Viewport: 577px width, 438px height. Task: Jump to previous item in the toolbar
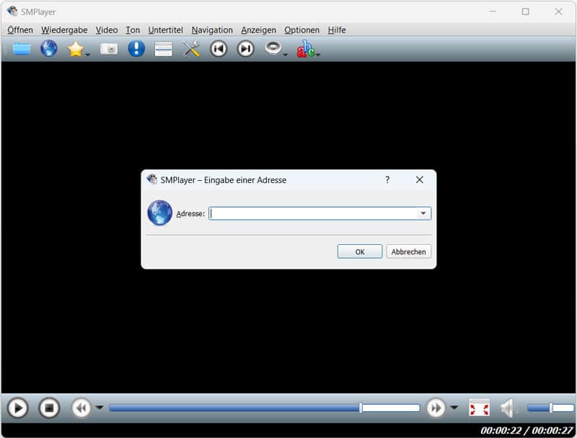[219, 48]
